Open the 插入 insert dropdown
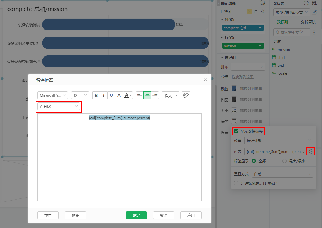322x228 pixels. [170, 95]
